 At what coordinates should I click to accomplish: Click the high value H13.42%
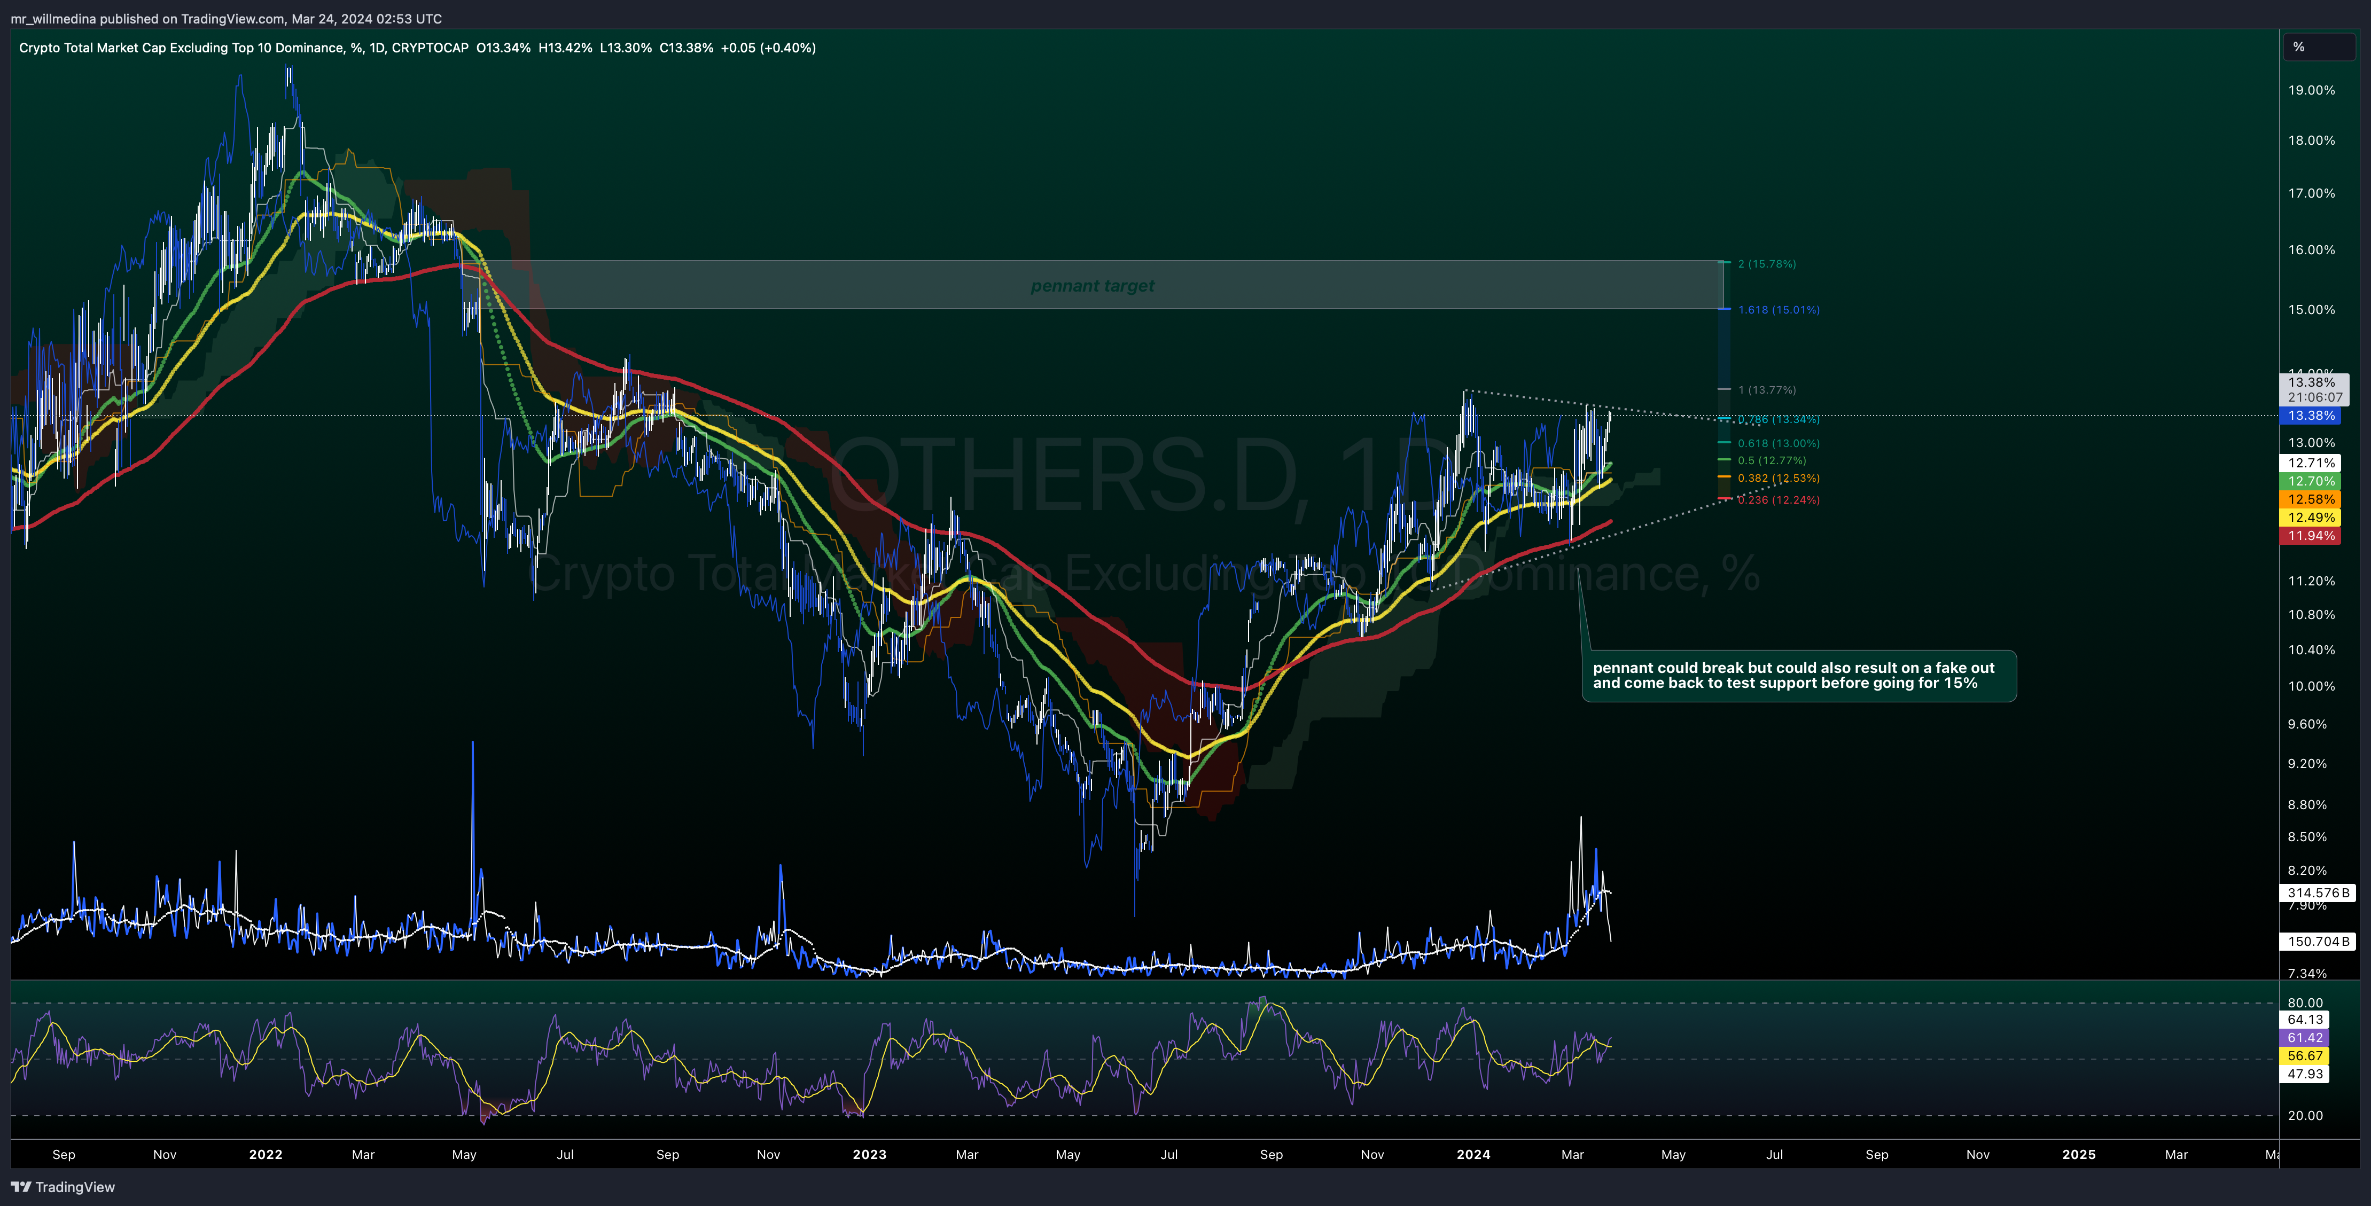[x=565, y=48]
